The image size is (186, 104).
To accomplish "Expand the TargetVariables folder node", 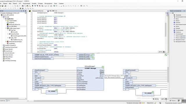I will coord(6,21).
